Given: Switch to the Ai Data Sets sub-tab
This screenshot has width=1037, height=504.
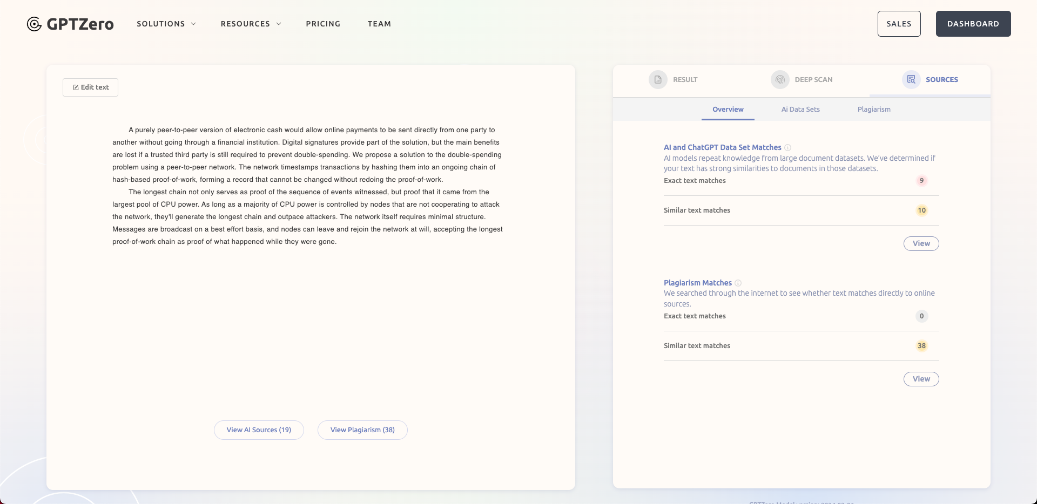Looking at the screenshot, I should [x=800, y=110].
